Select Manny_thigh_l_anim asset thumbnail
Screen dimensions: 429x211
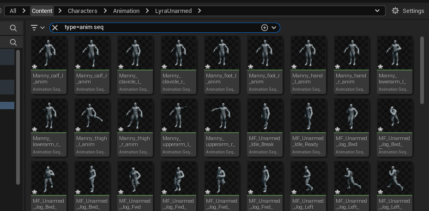[92, 116]
